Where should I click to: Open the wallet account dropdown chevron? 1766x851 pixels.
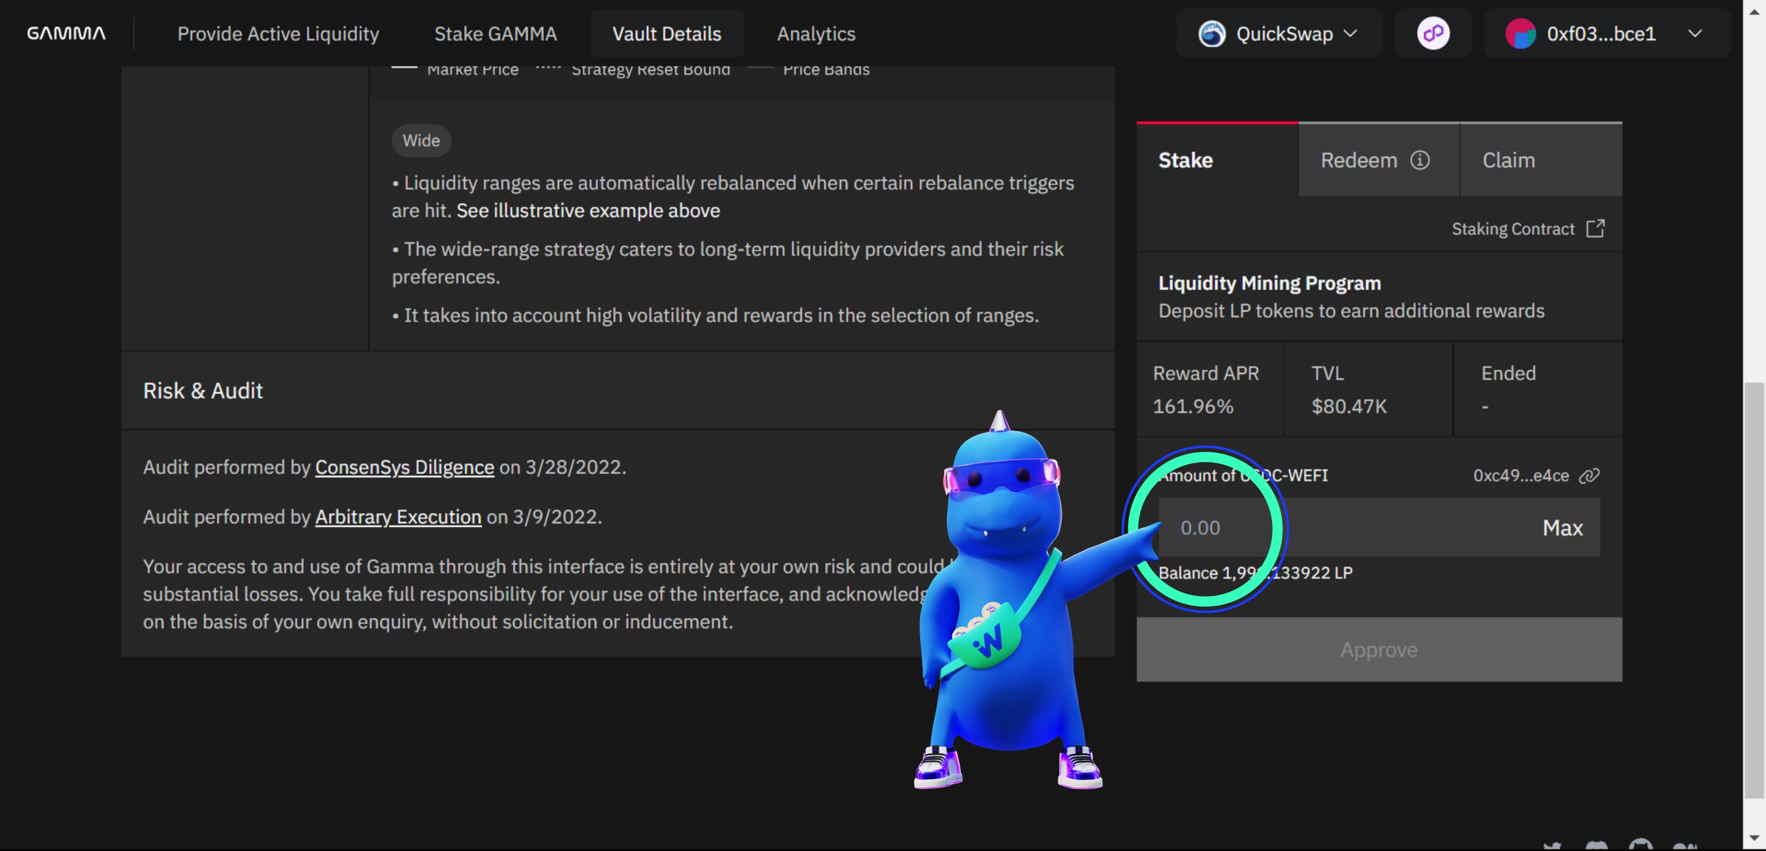tap(1695, 34)
